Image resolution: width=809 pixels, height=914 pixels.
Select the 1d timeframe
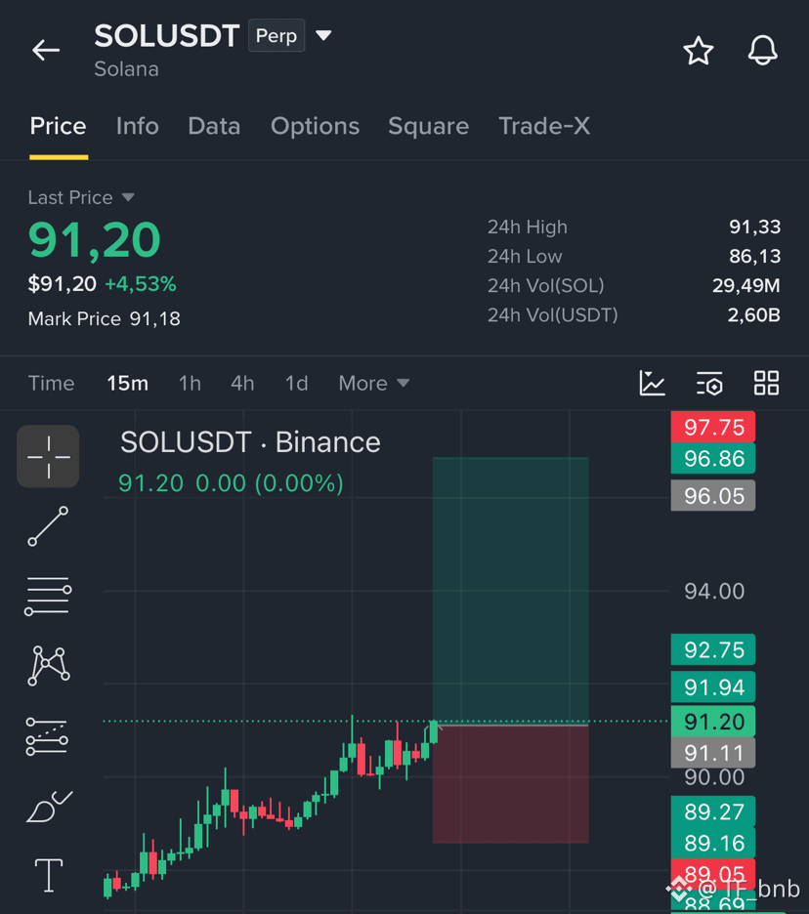[296, 384]
